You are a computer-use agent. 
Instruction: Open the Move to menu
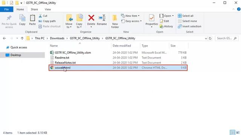69,21
